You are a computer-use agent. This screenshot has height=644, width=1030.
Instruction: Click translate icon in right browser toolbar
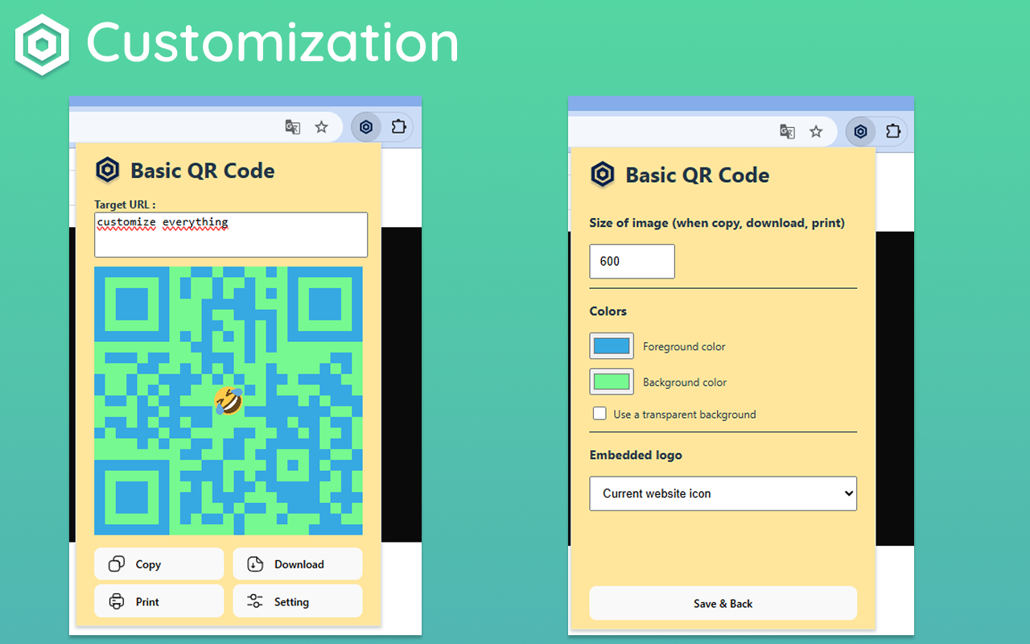pos(788,131)
